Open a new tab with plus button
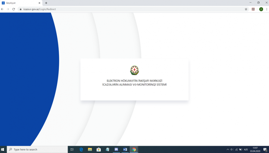This screenshot has height=153, width=269. point(46,3)
